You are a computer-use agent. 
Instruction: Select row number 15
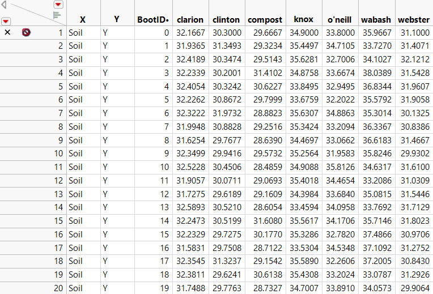(58, 221)
